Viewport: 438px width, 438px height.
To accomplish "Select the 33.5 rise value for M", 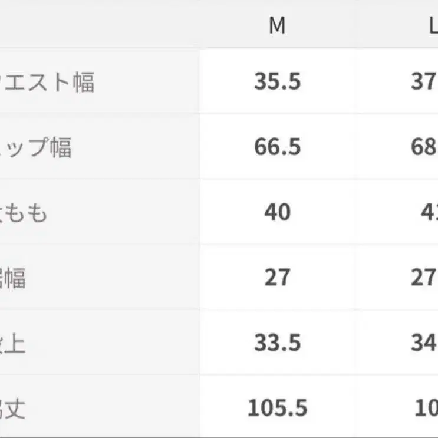I will click(277, 343).
